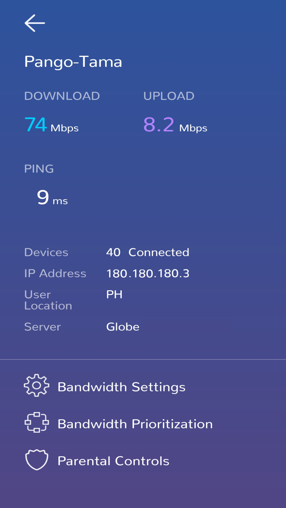Screen dimensions: 286x508
Task: Tap the DOWNLOAD label
Action: (62, 96)
